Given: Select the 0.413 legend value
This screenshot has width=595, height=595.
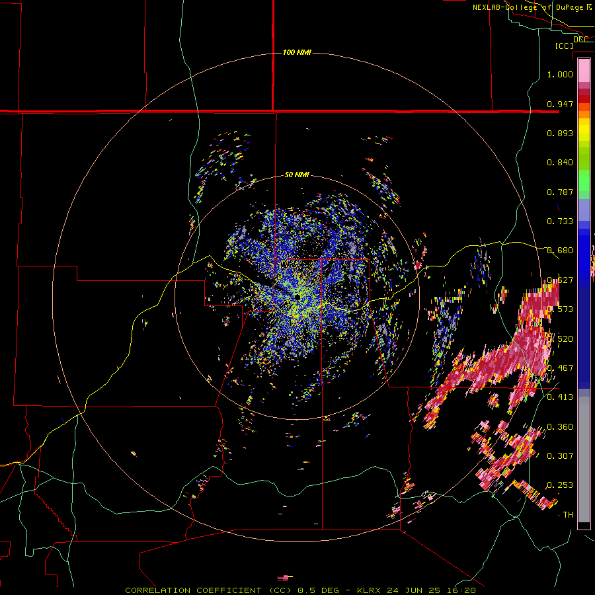Looking at the screenshot, I should pos(560,397).
